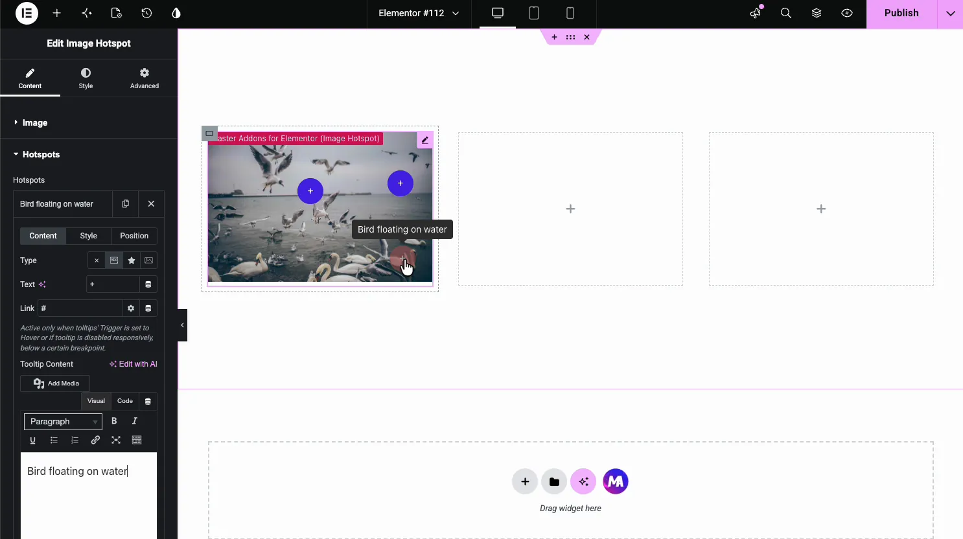Switch to Tablet view mode

[534, 13]
